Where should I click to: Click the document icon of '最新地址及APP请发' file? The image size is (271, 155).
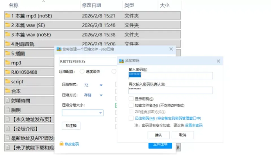8,138
